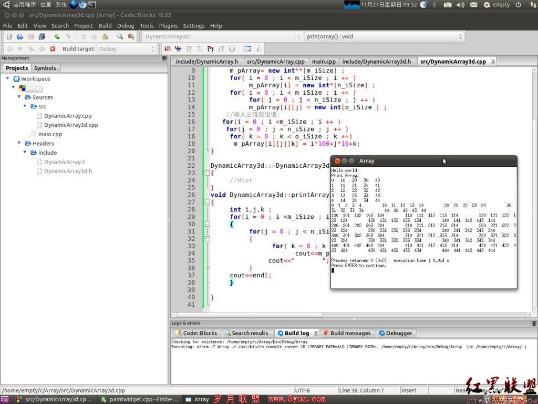Open Find using the magnifier icon
538x404 pixels.
tap(120, 36)
